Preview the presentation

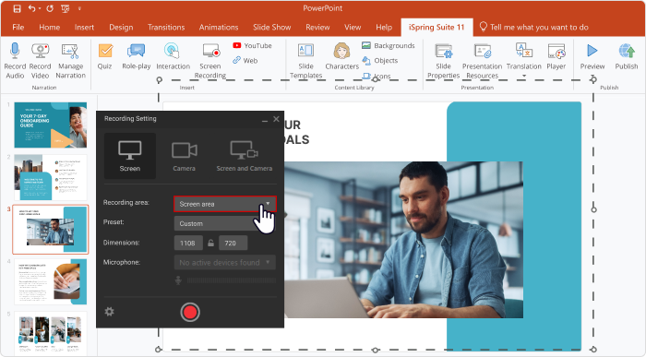pyautogui.click(x=592, y=56)
